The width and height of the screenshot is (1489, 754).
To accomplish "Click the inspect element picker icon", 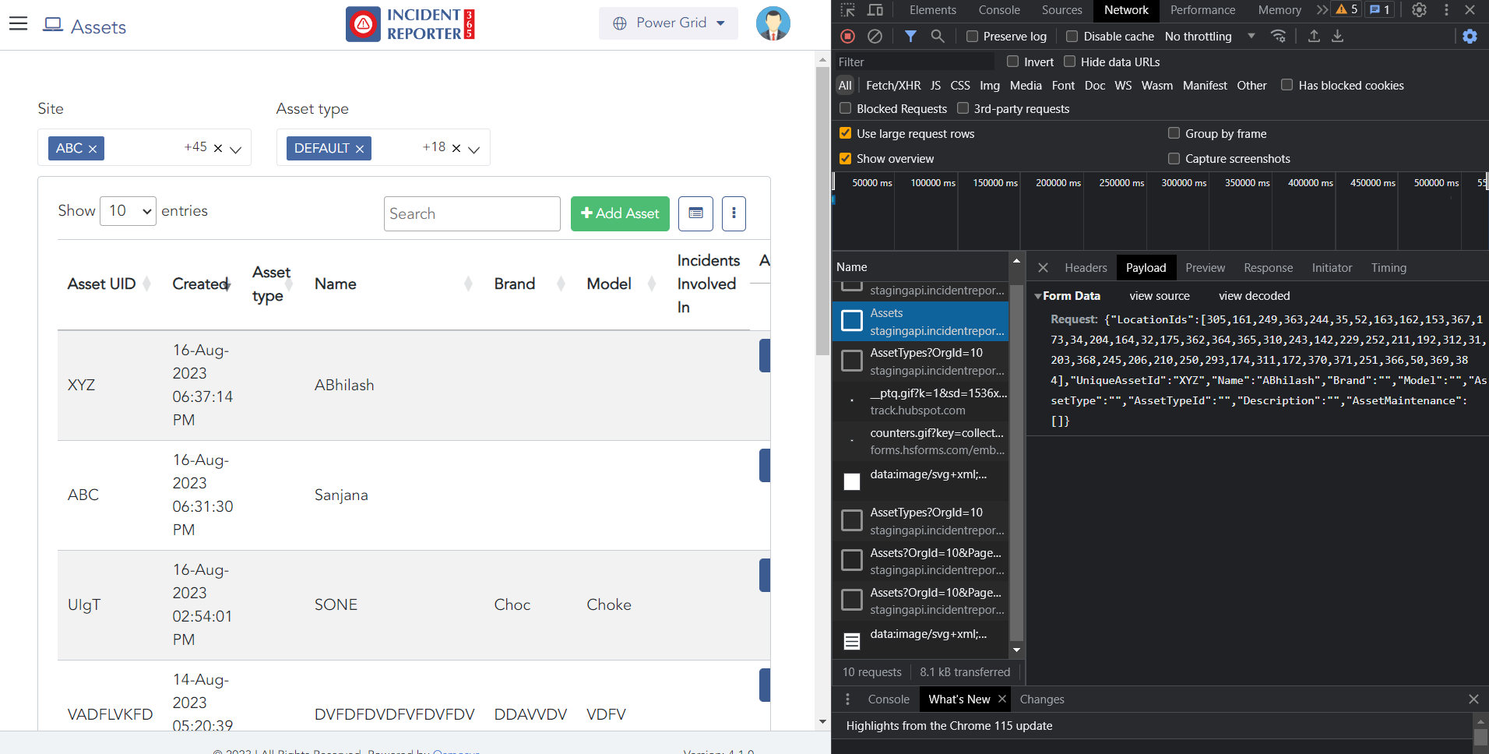I will 848,10.
